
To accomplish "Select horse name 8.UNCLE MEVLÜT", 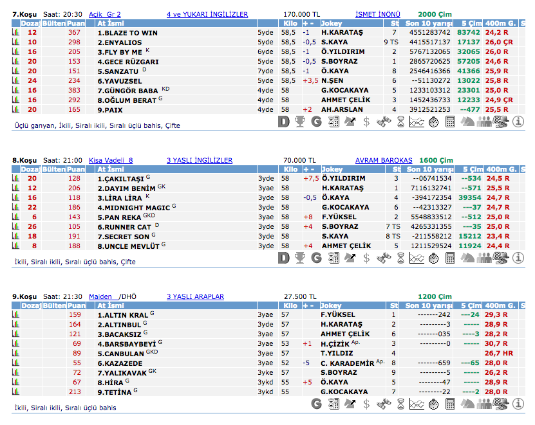I will [x=128, y=246].
